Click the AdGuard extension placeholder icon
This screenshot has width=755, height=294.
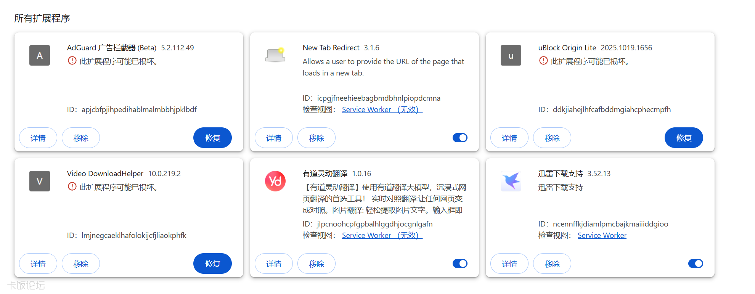(x=40, y=55)
